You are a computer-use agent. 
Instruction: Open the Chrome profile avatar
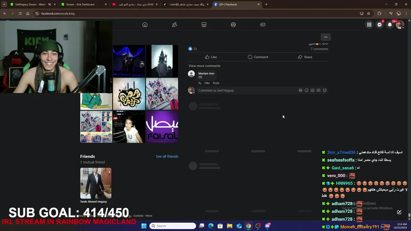(x=398, y=13)
